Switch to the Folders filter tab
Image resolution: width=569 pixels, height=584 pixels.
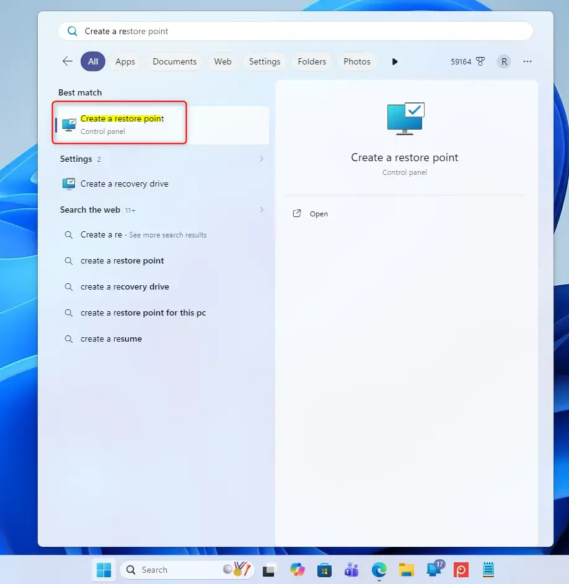coord(312,61)
